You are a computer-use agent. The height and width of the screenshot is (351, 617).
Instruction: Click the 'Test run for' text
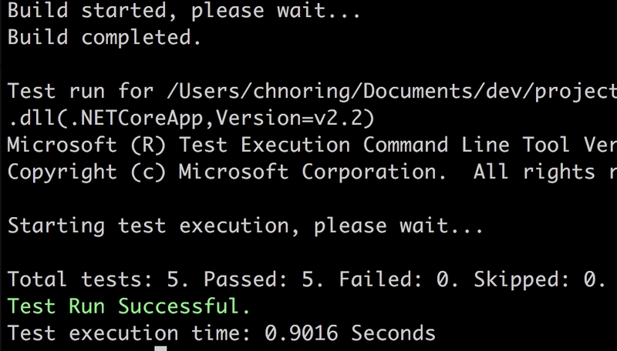pyautogui.click(x=80, y=92)
